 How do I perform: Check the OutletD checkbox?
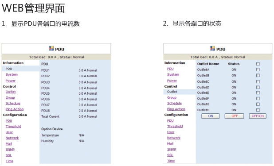tap(258, 87)
